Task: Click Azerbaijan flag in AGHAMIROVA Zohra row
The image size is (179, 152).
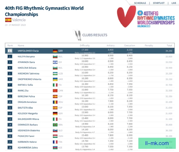Action: [55, 148]
